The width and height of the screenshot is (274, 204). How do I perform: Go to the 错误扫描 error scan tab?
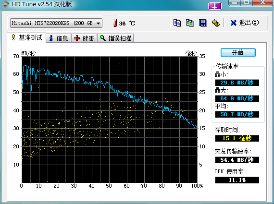[115, 38]
